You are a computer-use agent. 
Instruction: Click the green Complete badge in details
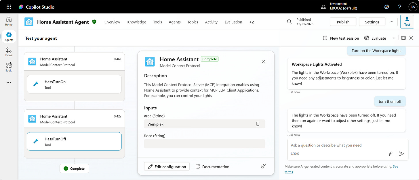(x=209, y=59)
